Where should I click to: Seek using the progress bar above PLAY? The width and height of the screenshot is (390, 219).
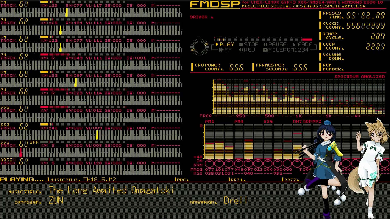[x=263, y=40]
